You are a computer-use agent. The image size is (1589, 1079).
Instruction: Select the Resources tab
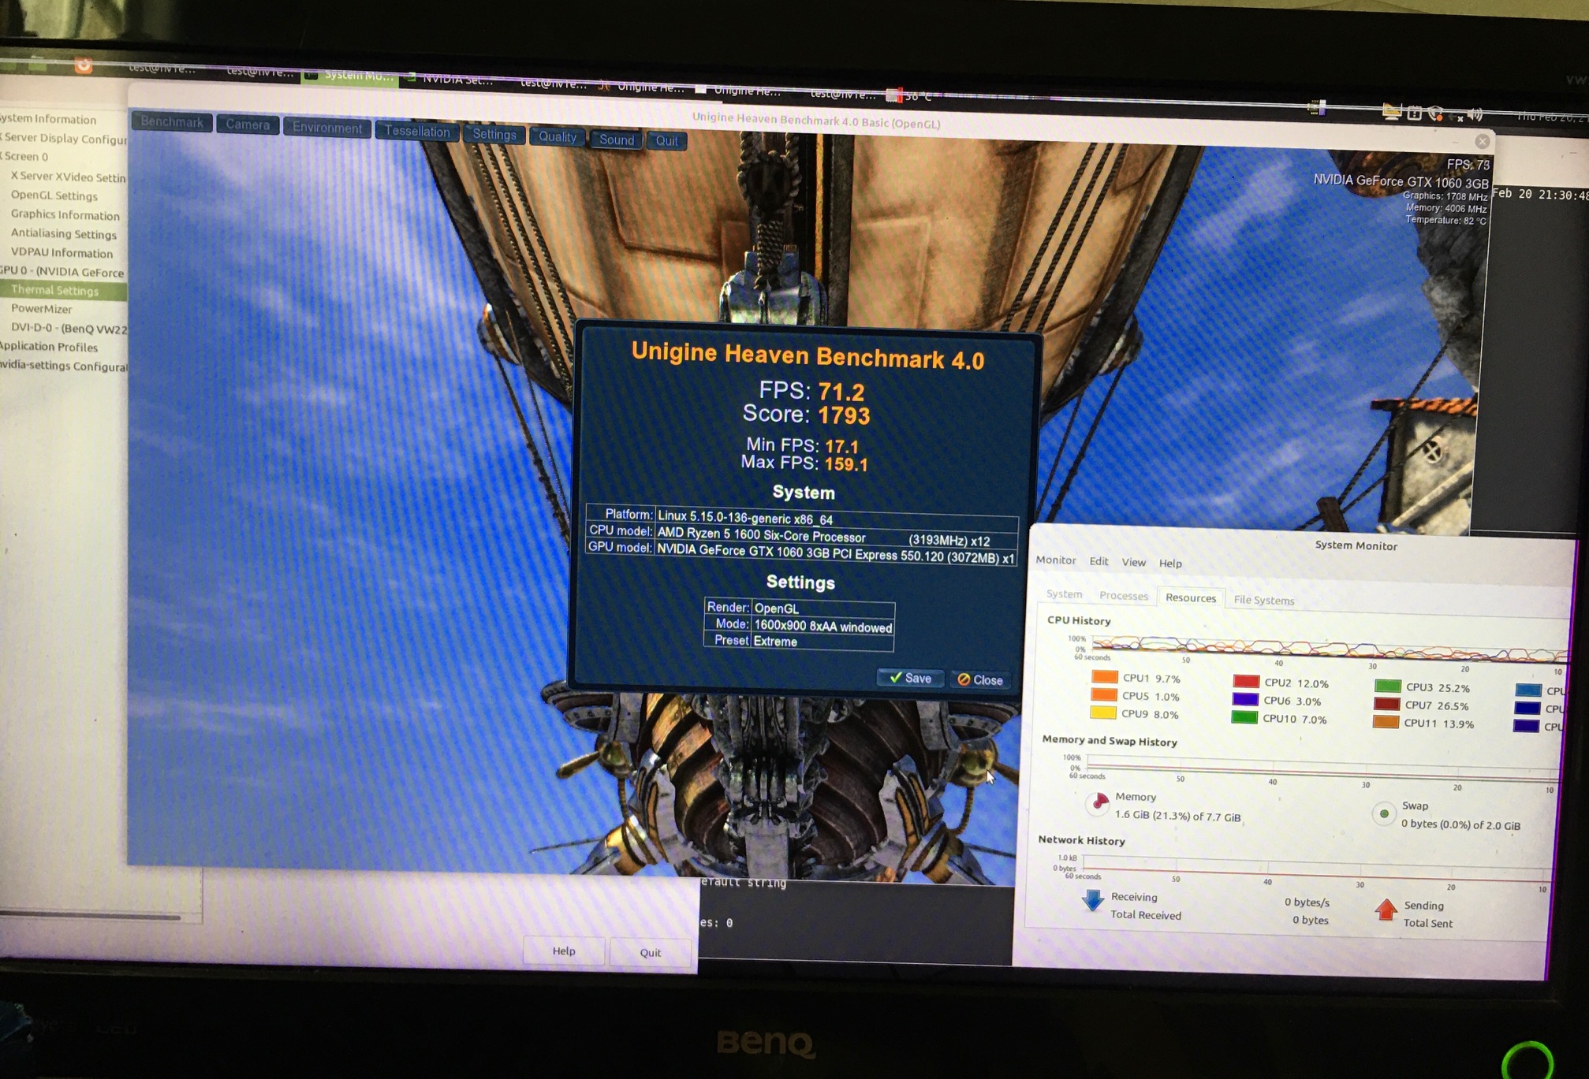pos(1191,597)
